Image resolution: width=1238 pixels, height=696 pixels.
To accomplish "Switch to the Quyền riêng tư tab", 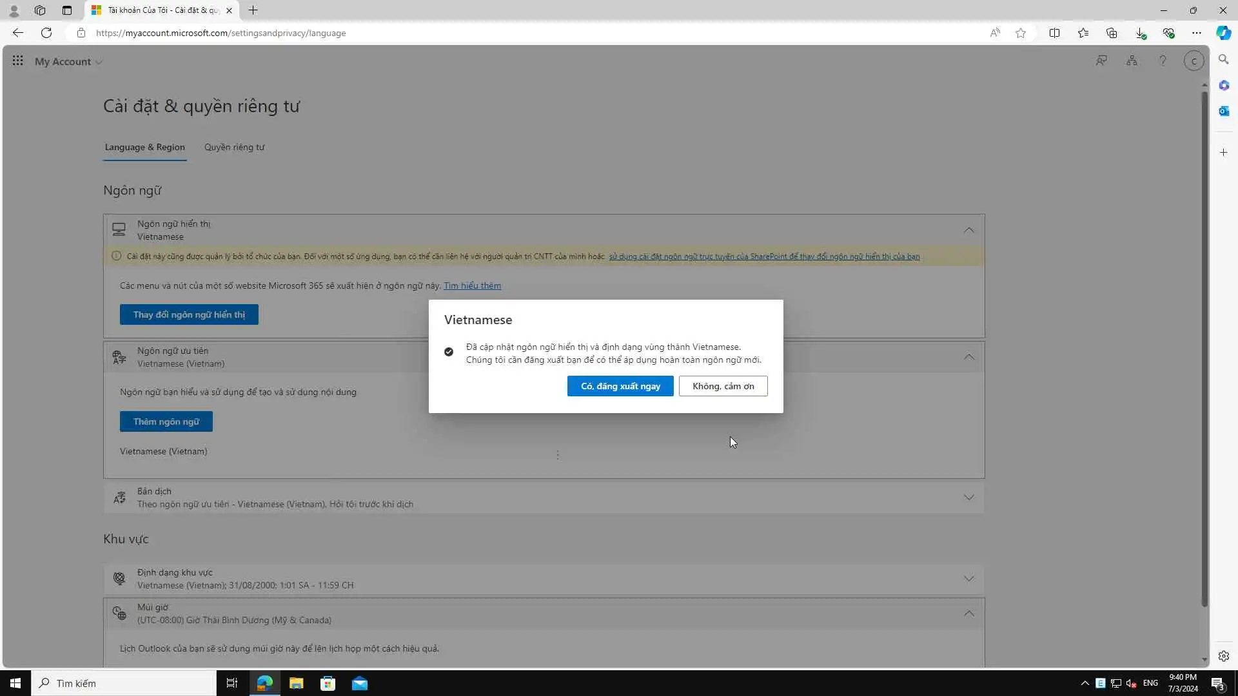I will point(234,147).
